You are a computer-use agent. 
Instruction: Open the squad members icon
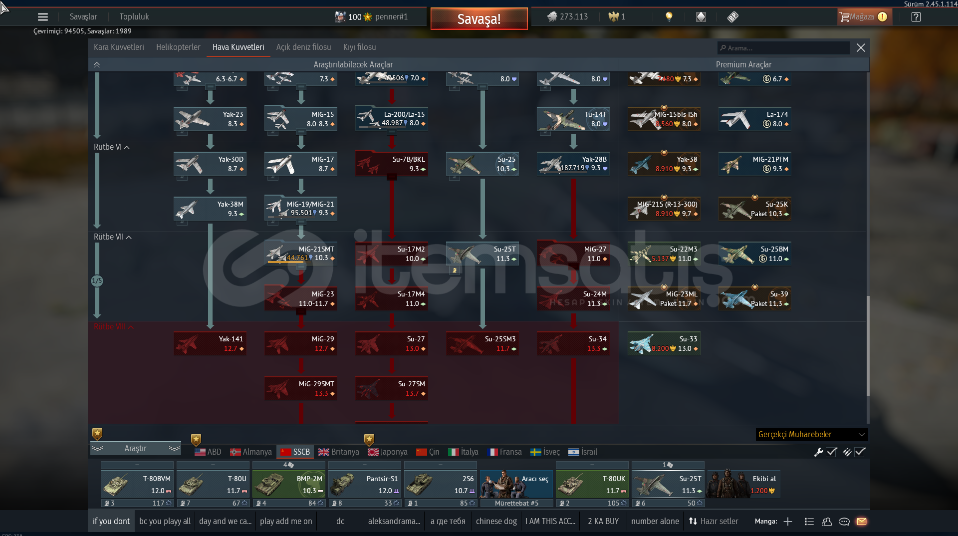click(827, 522)
